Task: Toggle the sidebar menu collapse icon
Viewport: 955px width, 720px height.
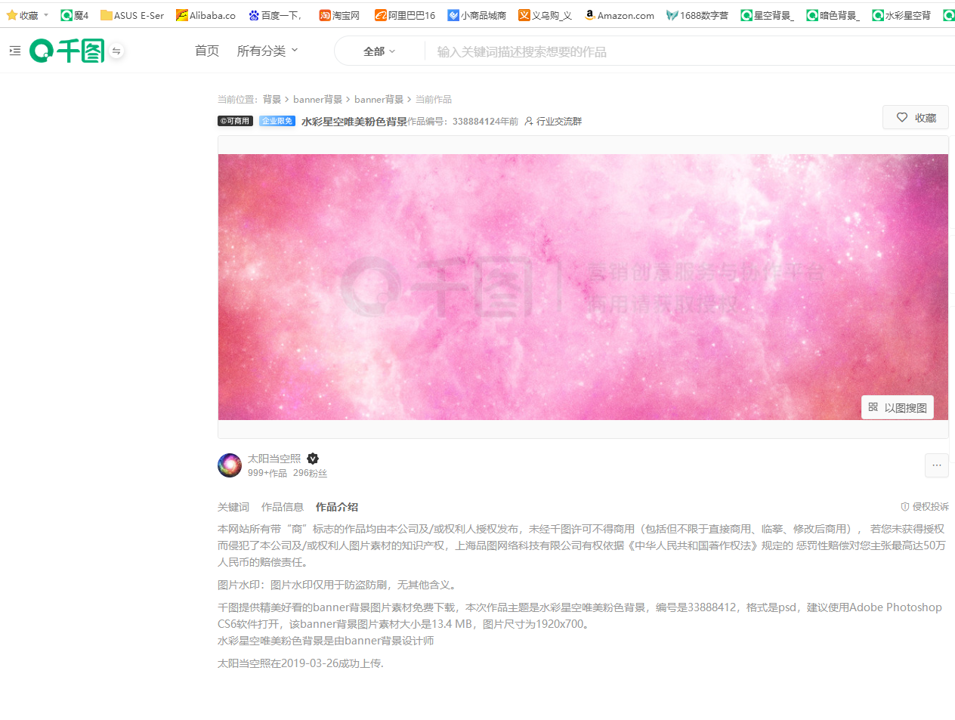Action: [x=14, y=51]
